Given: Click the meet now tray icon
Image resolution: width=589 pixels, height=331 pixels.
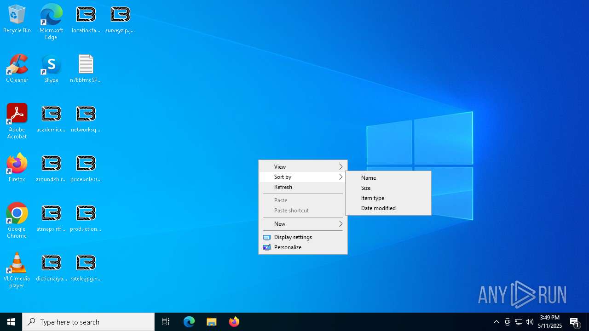Looking at the screenshot, I should click(508, 322).
